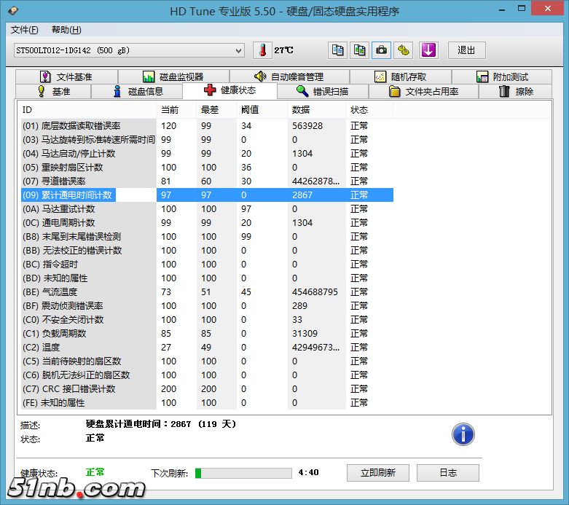Select row (05) 重映射扇区计数
This screenshot has width=569, height=505.
(207, 167)
